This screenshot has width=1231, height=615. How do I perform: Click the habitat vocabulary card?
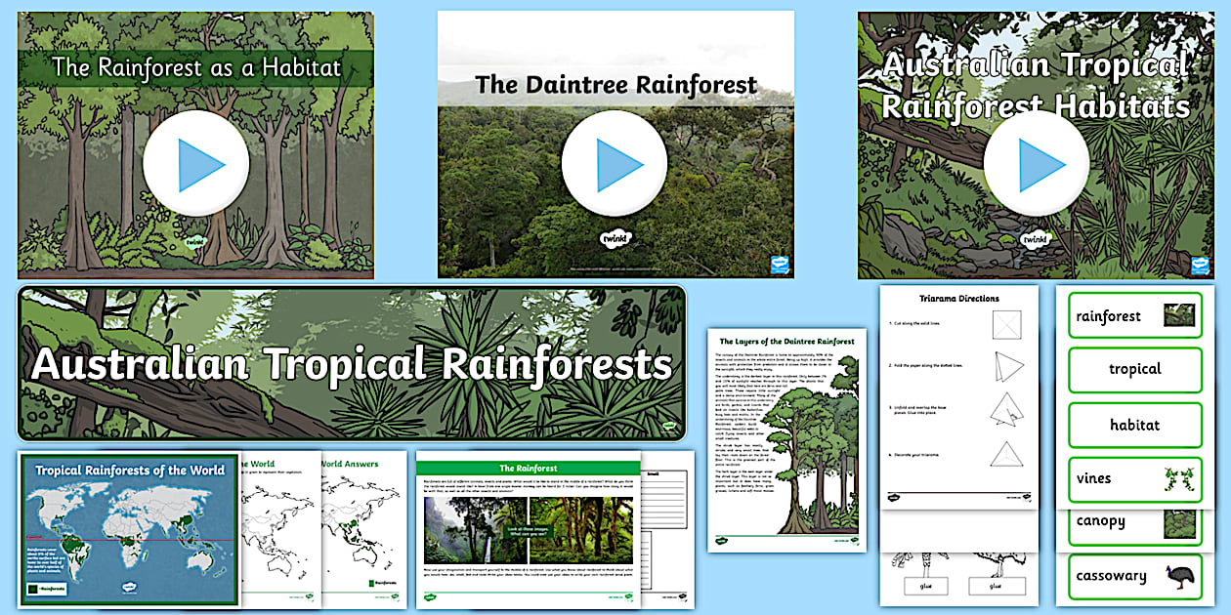[x=1134, y=426]
